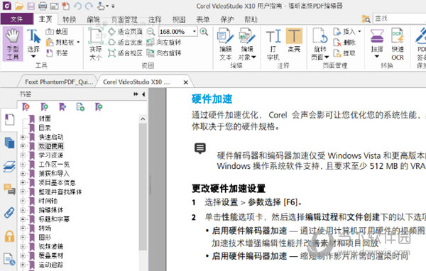
Task: Select the Hand tool (手型工具)
Action: click(x=13, y=44)
